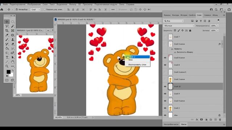232x130 pixels.
Task: Delete layer with the trash icon
Action: pyautogui.click(x=220, y=120)
